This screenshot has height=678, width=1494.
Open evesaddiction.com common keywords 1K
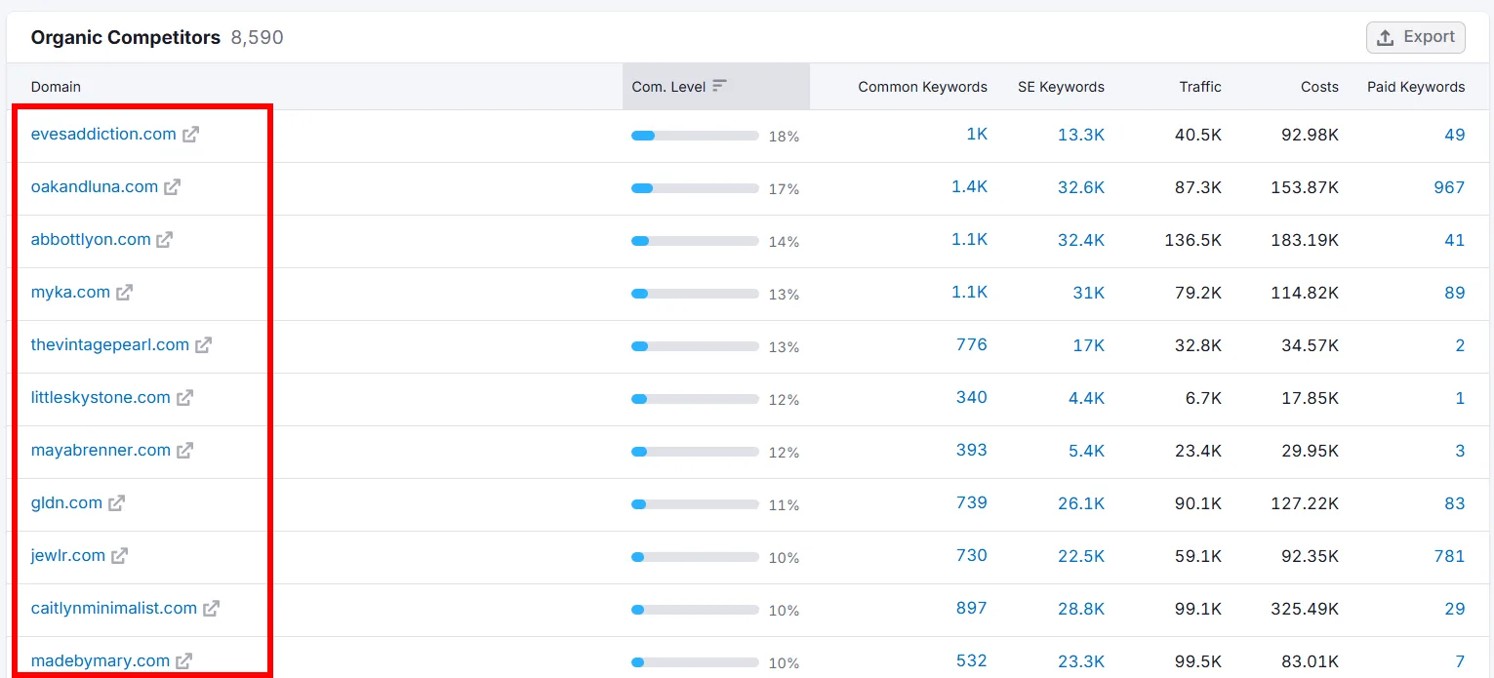(x=977, y=134)
